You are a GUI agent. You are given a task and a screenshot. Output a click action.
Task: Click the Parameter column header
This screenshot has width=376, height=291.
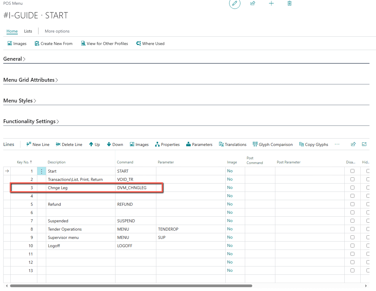click(166, 162)
